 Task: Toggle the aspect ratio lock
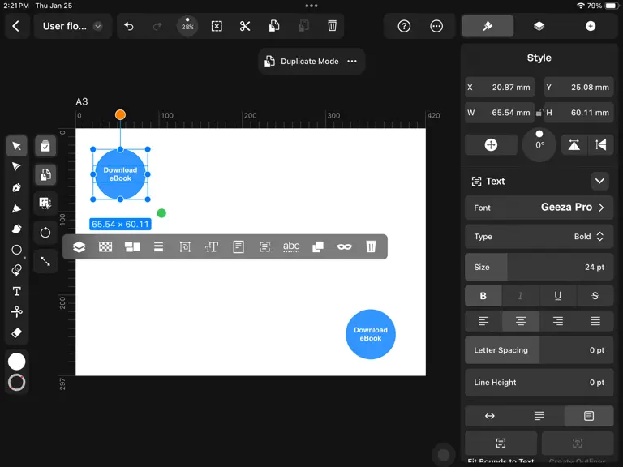(539, 113)
